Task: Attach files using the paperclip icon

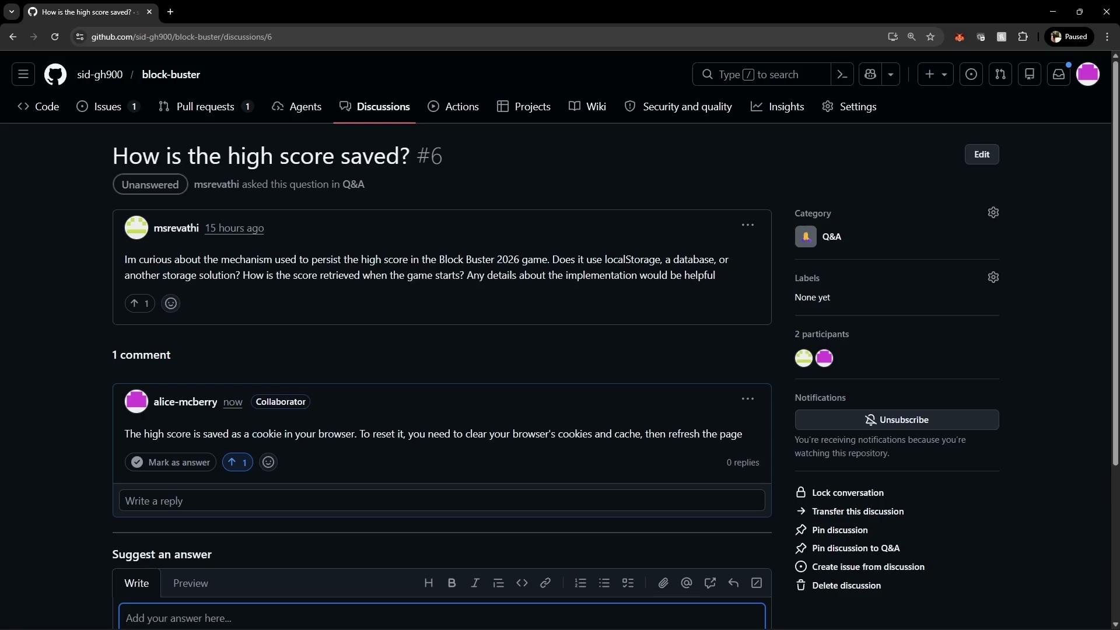Action: click(663, 583)
